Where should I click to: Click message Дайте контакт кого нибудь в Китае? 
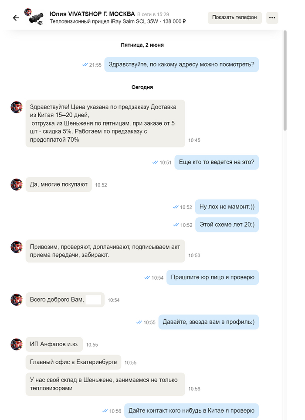(x=191, y=411)
